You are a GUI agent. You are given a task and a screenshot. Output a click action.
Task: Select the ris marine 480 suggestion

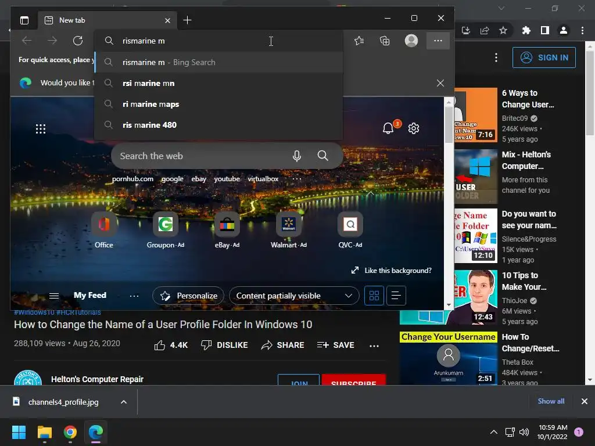[218, 125]
